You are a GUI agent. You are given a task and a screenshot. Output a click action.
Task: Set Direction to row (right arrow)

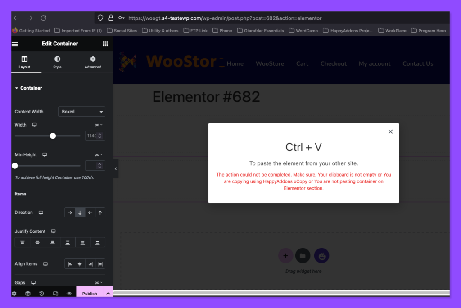70,213
